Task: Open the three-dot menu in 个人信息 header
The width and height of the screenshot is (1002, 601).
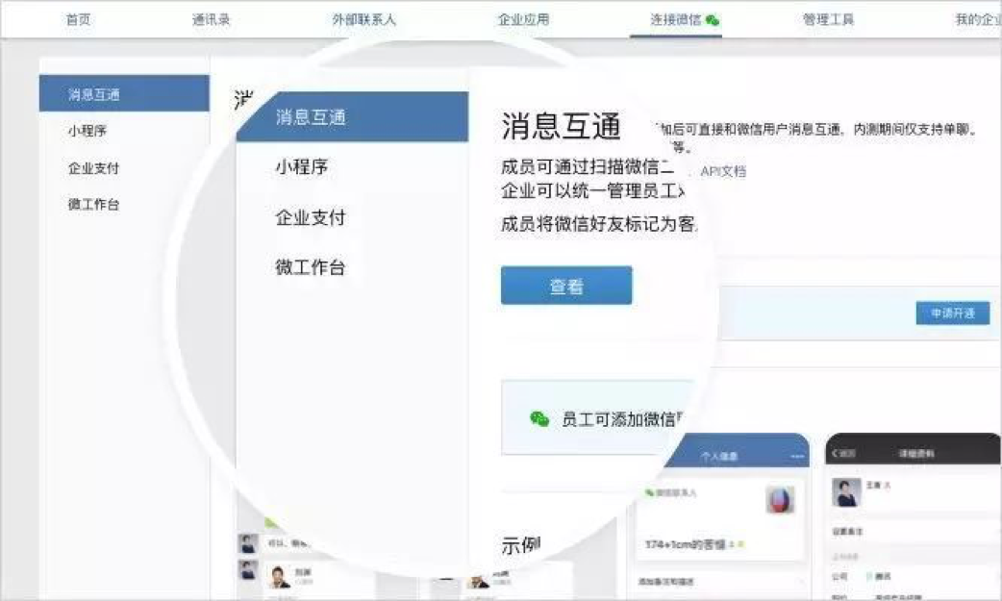Action: point(796,456)
